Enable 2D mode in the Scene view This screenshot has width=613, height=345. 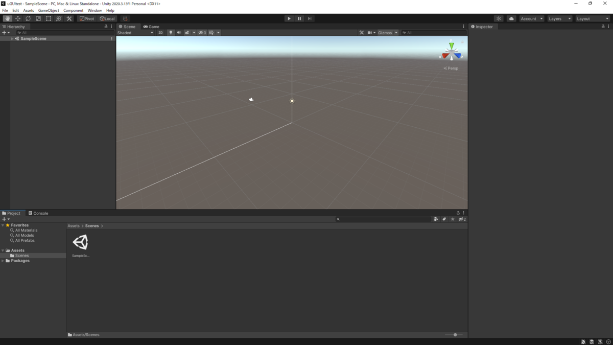(160, 32)
